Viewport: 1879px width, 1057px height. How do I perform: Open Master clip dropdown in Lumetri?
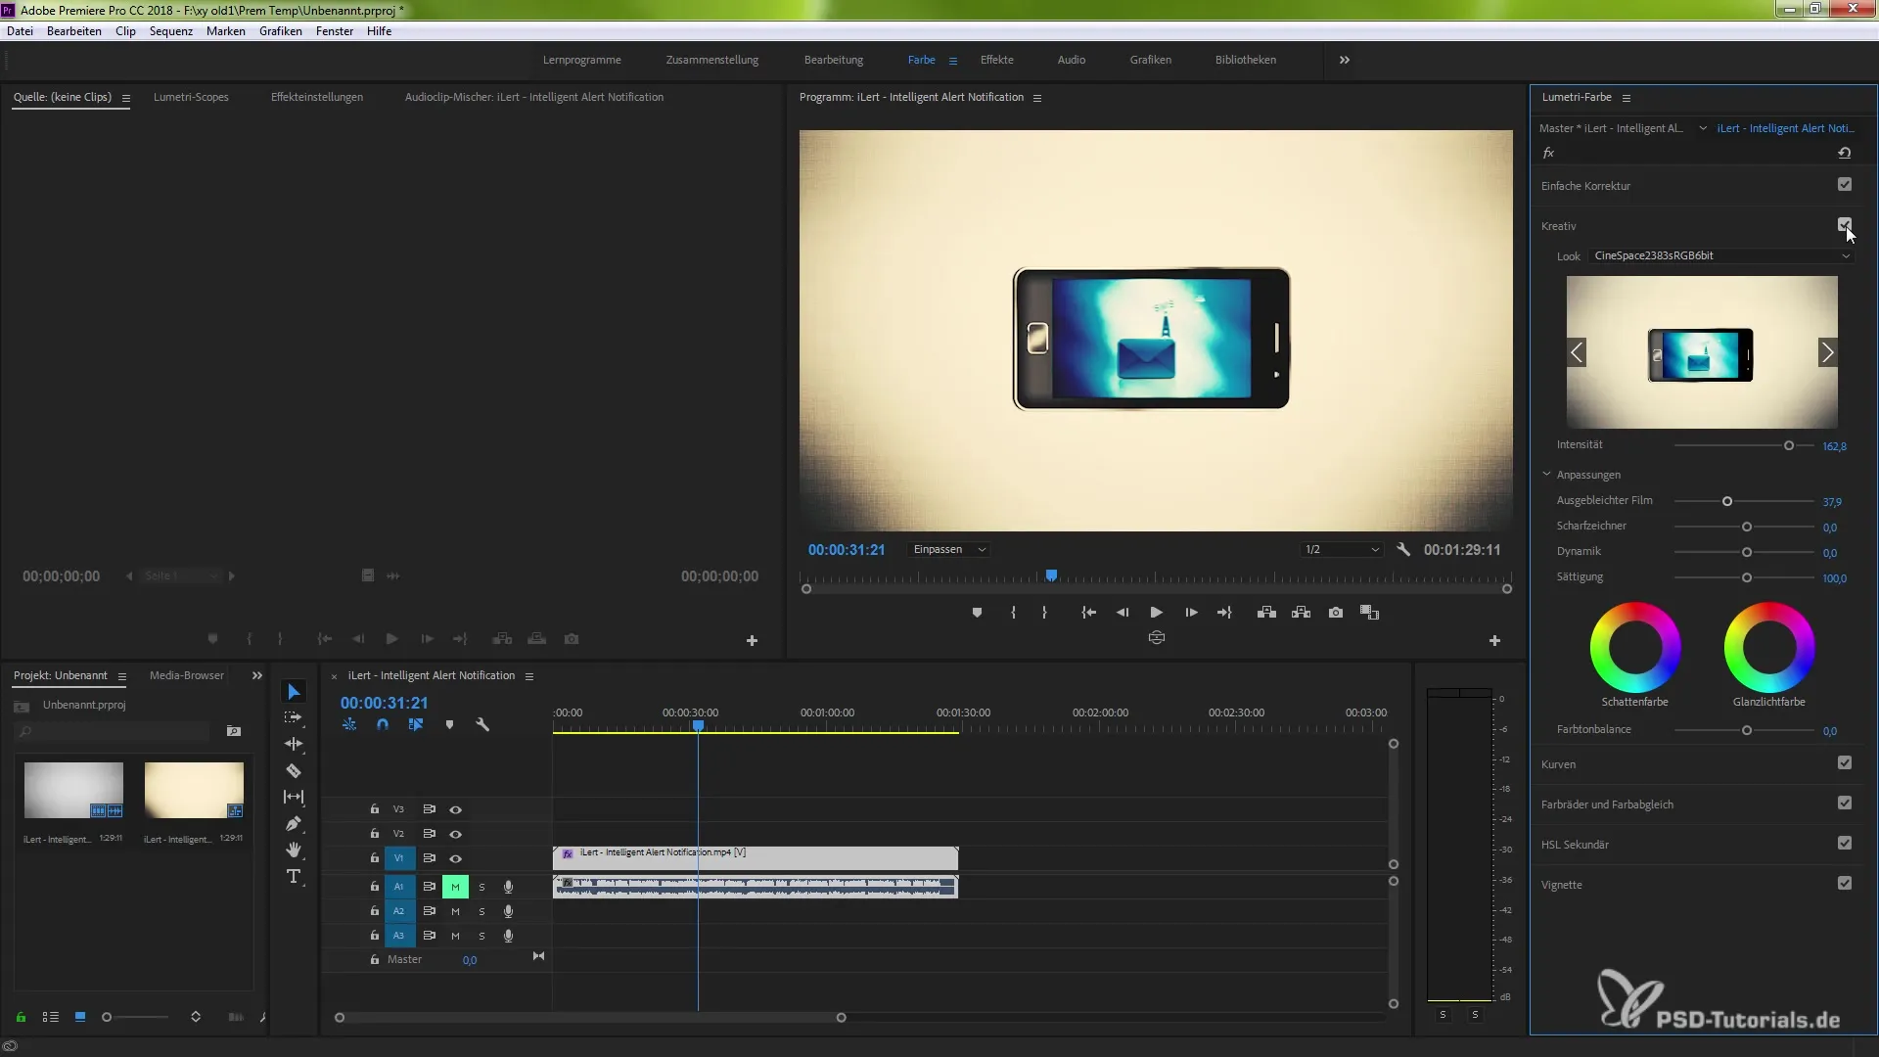coord(1703,128)
